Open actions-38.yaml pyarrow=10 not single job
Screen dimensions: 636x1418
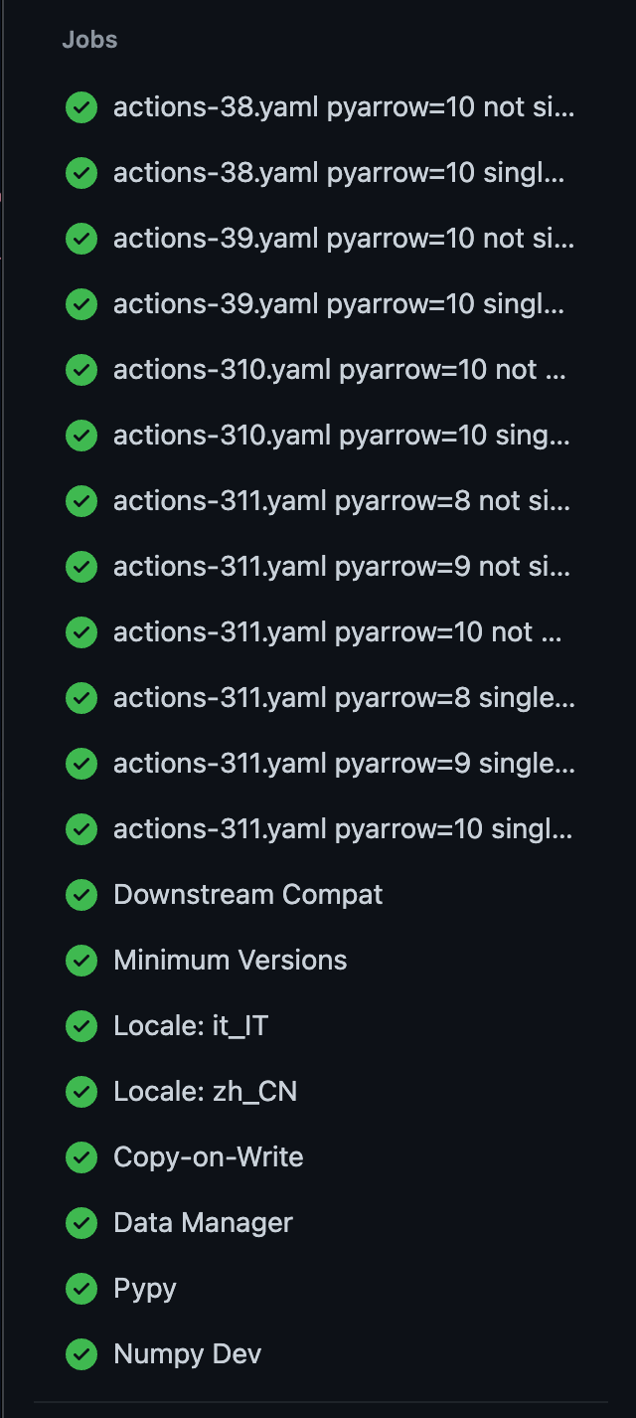(320, 107)
